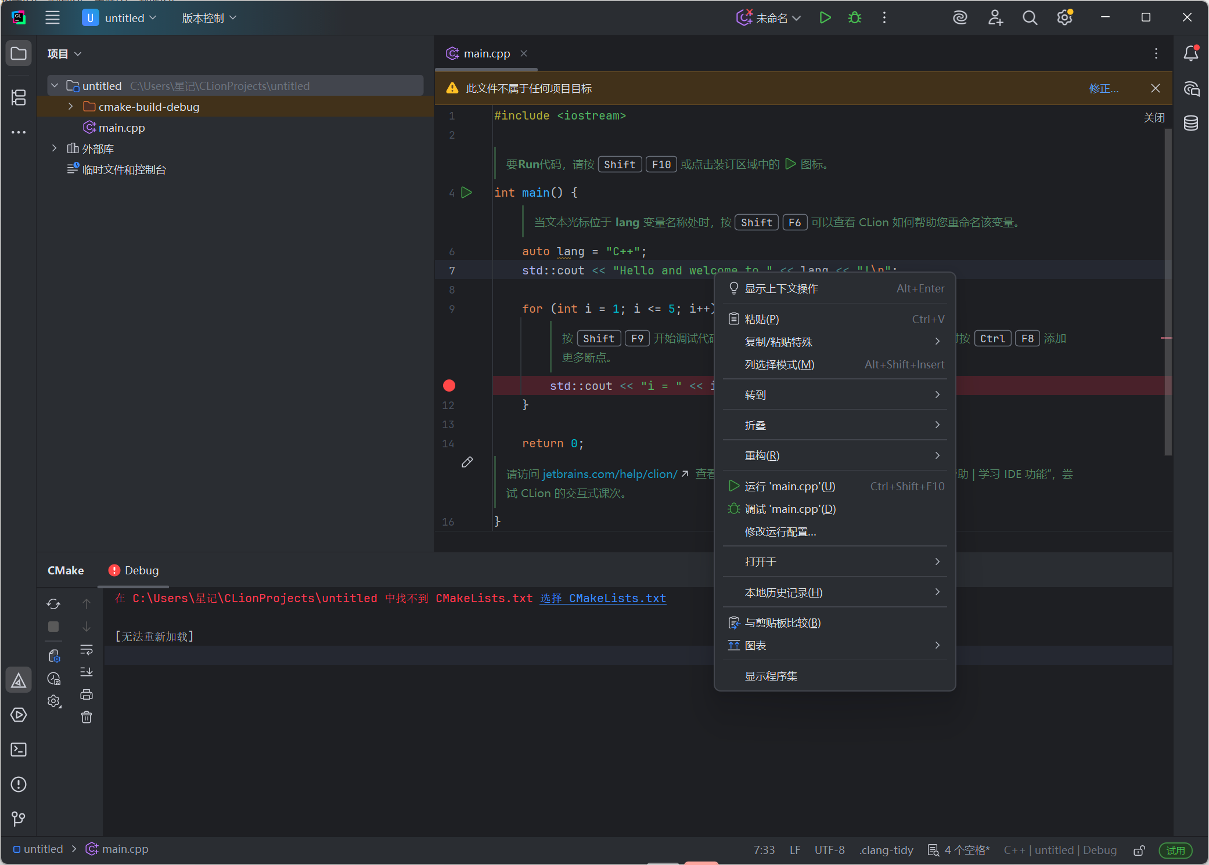Expand the 外部库 tree node

click(x=55, y=149)
